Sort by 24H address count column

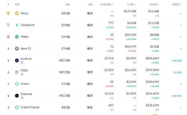click(106, 5)
